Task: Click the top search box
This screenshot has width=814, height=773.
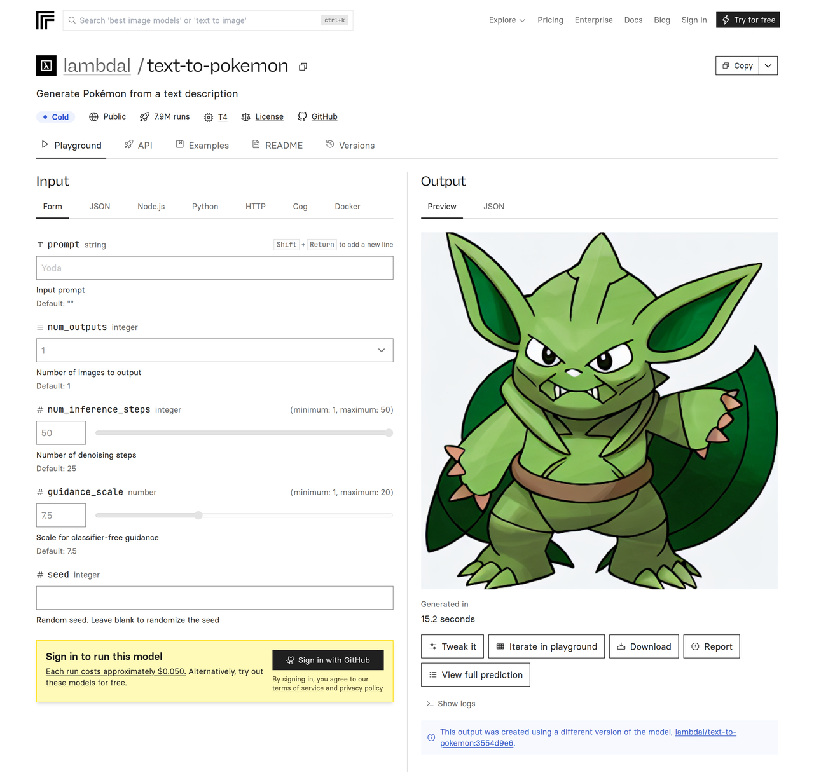Action: pos(208,20)
